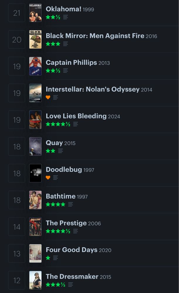Open the review icon for Love Lies Bleeding
The width and height of the screenshot is (179, 293).
tap(76, 124)
